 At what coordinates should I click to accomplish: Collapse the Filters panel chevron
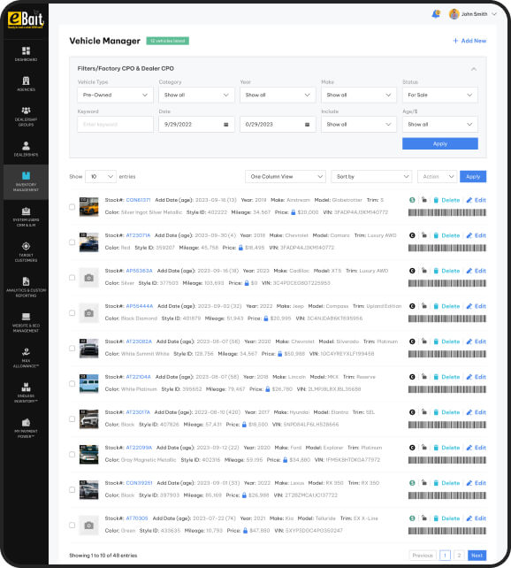(473, 69)
